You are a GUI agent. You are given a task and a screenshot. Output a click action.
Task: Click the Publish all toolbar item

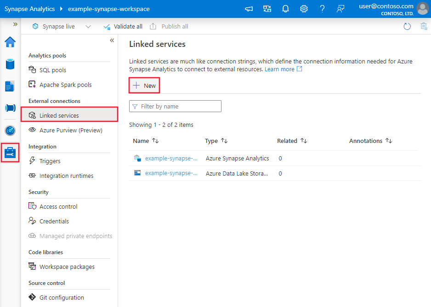[x=169, y=26]
